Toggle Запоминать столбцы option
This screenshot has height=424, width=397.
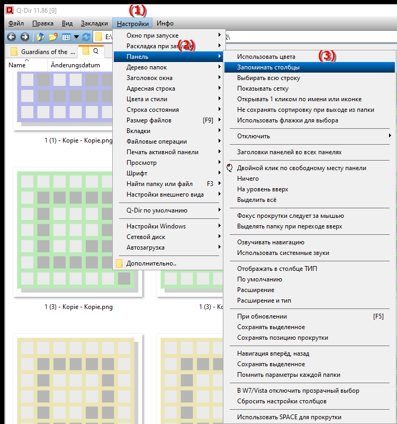[310, 67]
